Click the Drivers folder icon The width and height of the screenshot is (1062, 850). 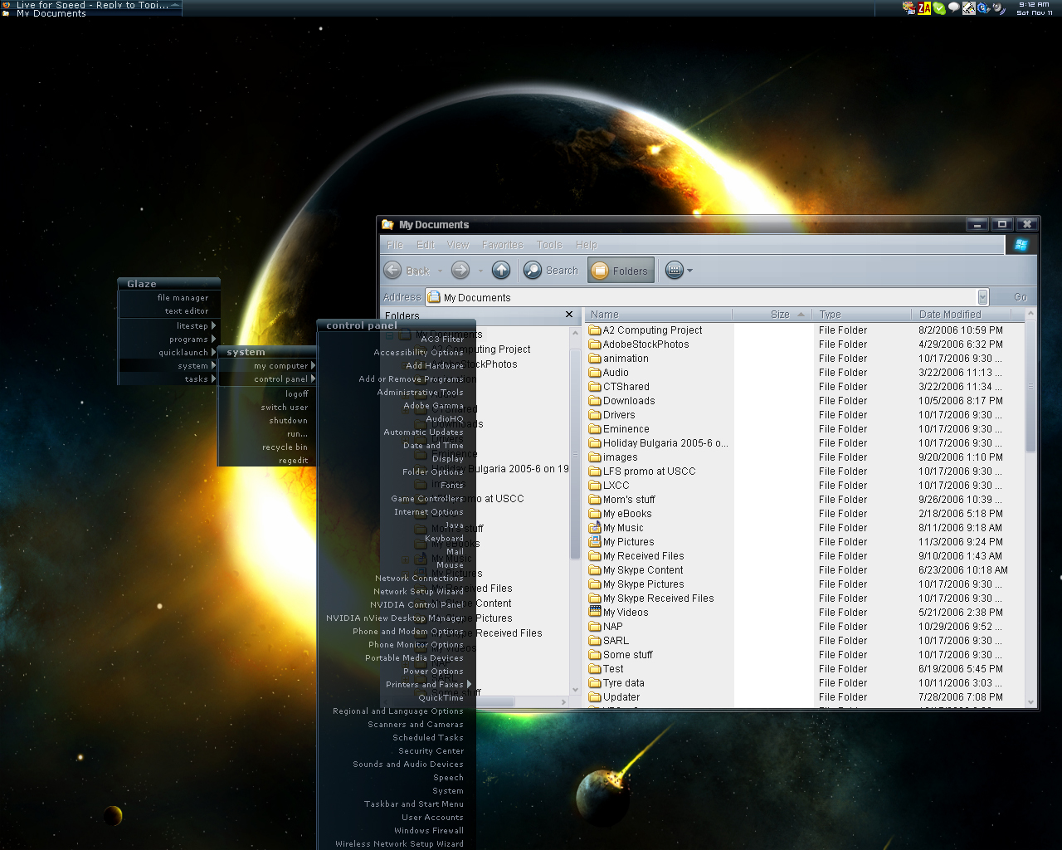click(595, 415)
